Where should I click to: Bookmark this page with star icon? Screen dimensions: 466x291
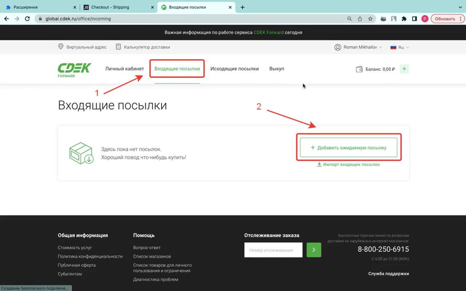coord(370,19)
